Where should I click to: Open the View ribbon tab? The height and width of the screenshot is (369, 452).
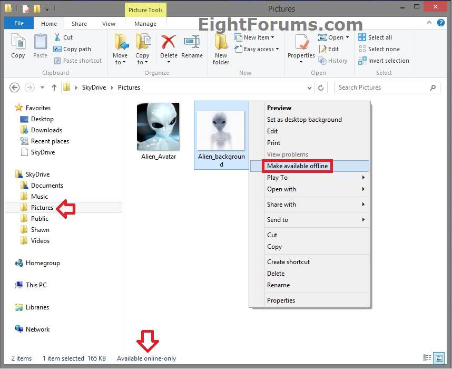tap(109, 24)
